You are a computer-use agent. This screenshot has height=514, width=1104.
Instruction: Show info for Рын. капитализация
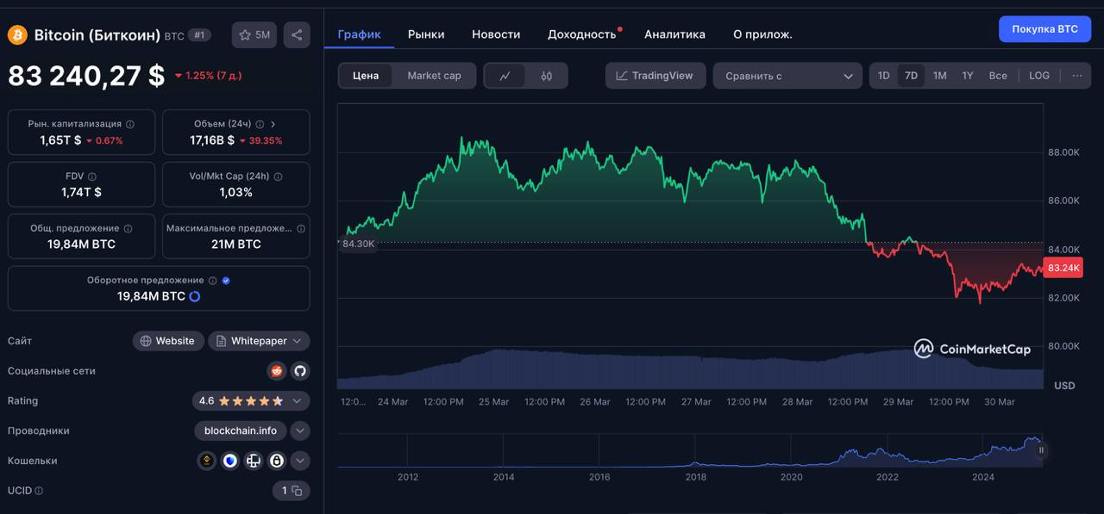(x=130, y=124)
